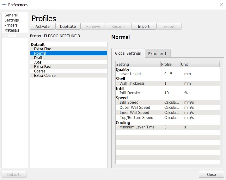Click the Infill Speed row
The width and height of the screenshot is (226, 180).
coord(168,102)
